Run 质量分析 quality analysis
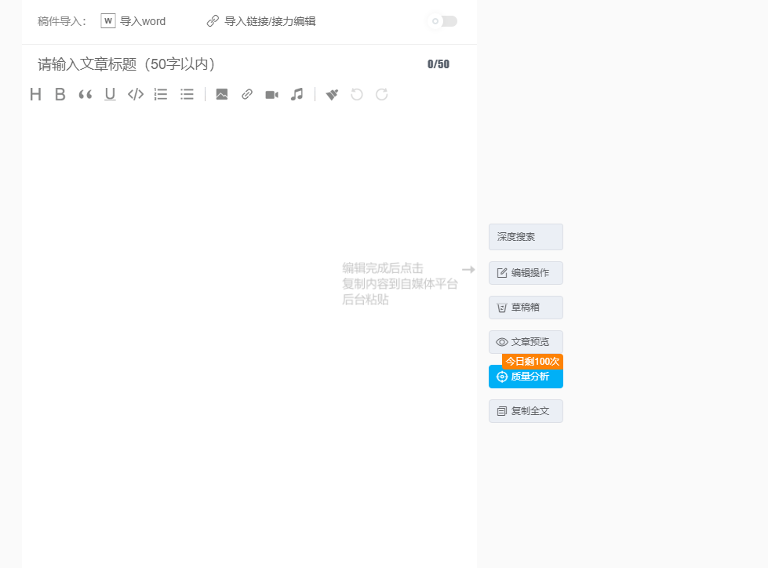 525,377
